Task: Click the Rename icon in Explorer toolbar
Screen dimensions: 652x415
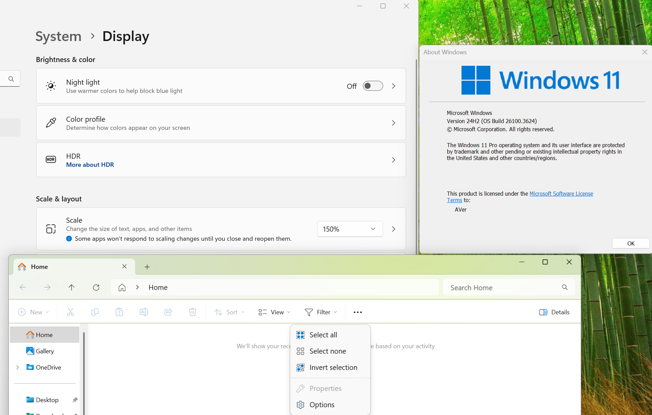Action: (x=144, y=312)
